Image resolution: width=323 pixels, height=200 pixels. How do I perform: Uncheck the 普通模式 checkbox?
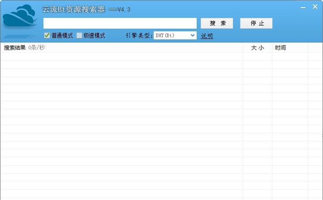click(x=47, y=35)
